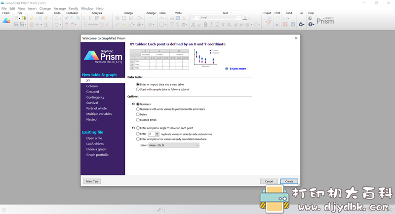Click the Highlight sheet marker icon
The width and height of the screenshot is (395, 214).
[x=32, y=18]
